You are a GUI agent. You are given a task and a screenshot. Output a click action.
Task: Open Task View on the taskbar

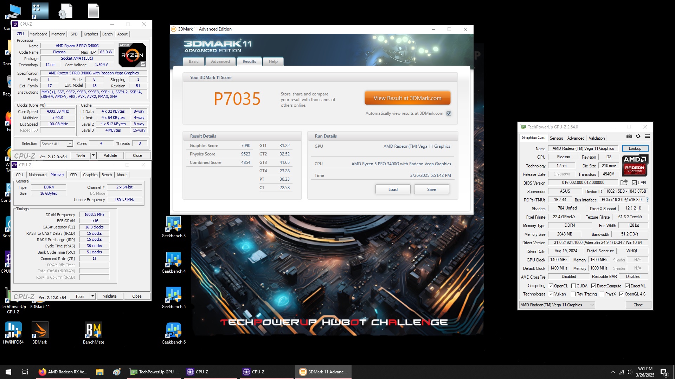click(25, 372)
